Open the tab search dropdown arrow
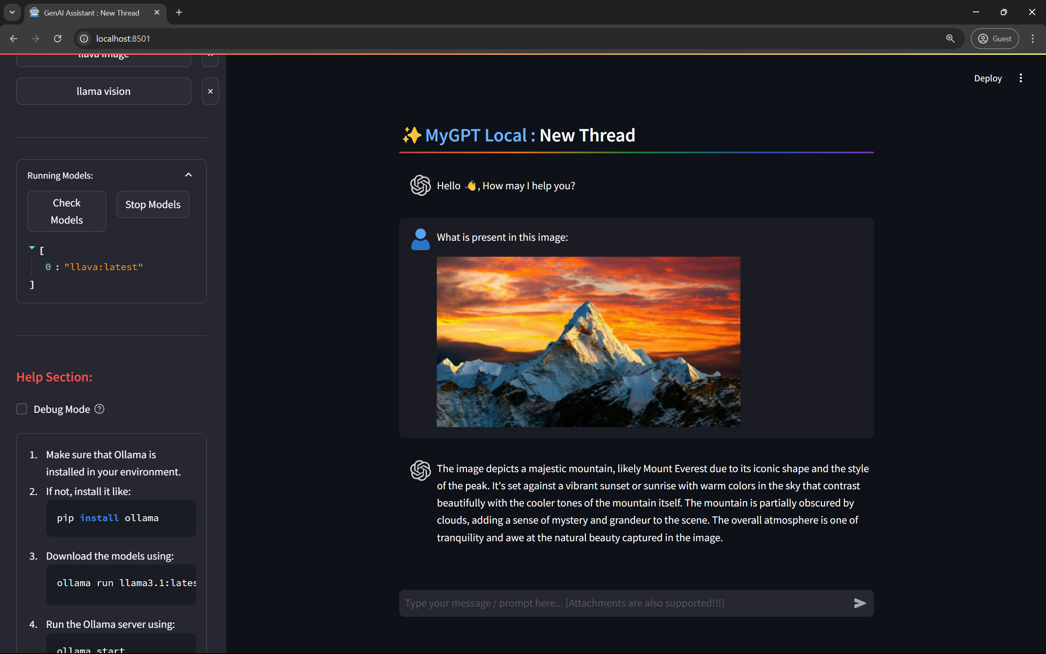This screenshot has width=1046, height=654. 12,13
